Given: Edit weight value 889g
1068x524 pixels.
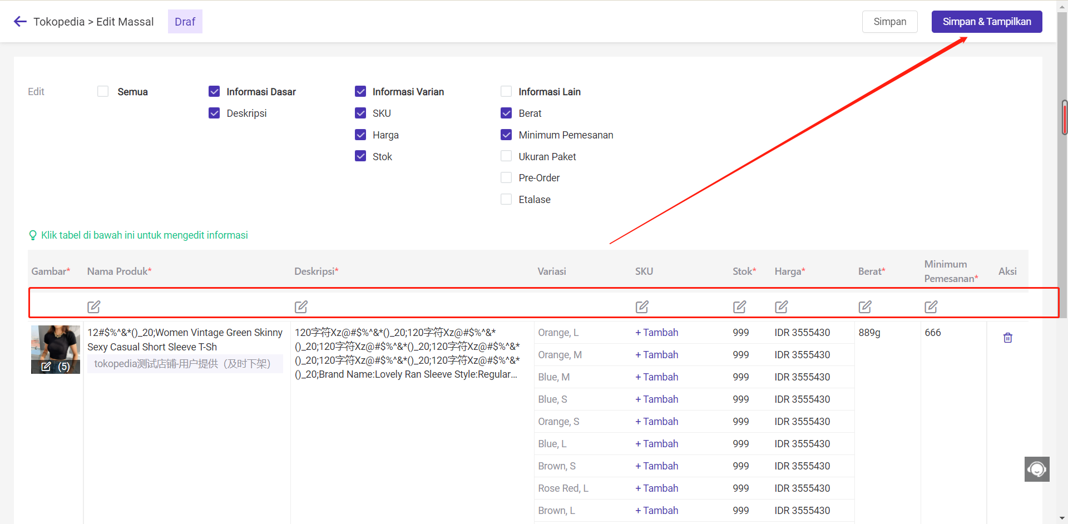Looking at the screenshot, I should coord(869,333).
